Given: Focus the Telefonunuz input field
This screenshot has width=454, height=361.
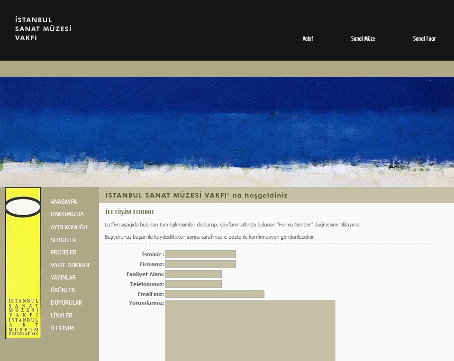Looking at the screenshot, I should [193, 284].
